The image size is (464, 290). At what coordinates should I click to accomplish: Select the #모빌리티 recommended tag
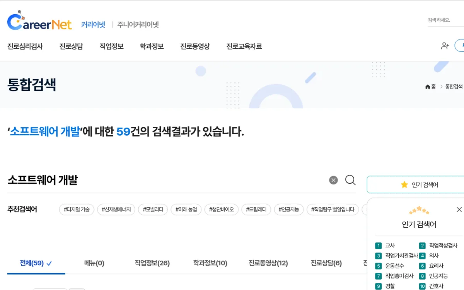(153, 210)
